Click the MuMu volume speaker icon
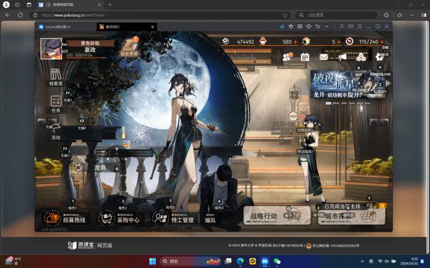 point(309,26)
